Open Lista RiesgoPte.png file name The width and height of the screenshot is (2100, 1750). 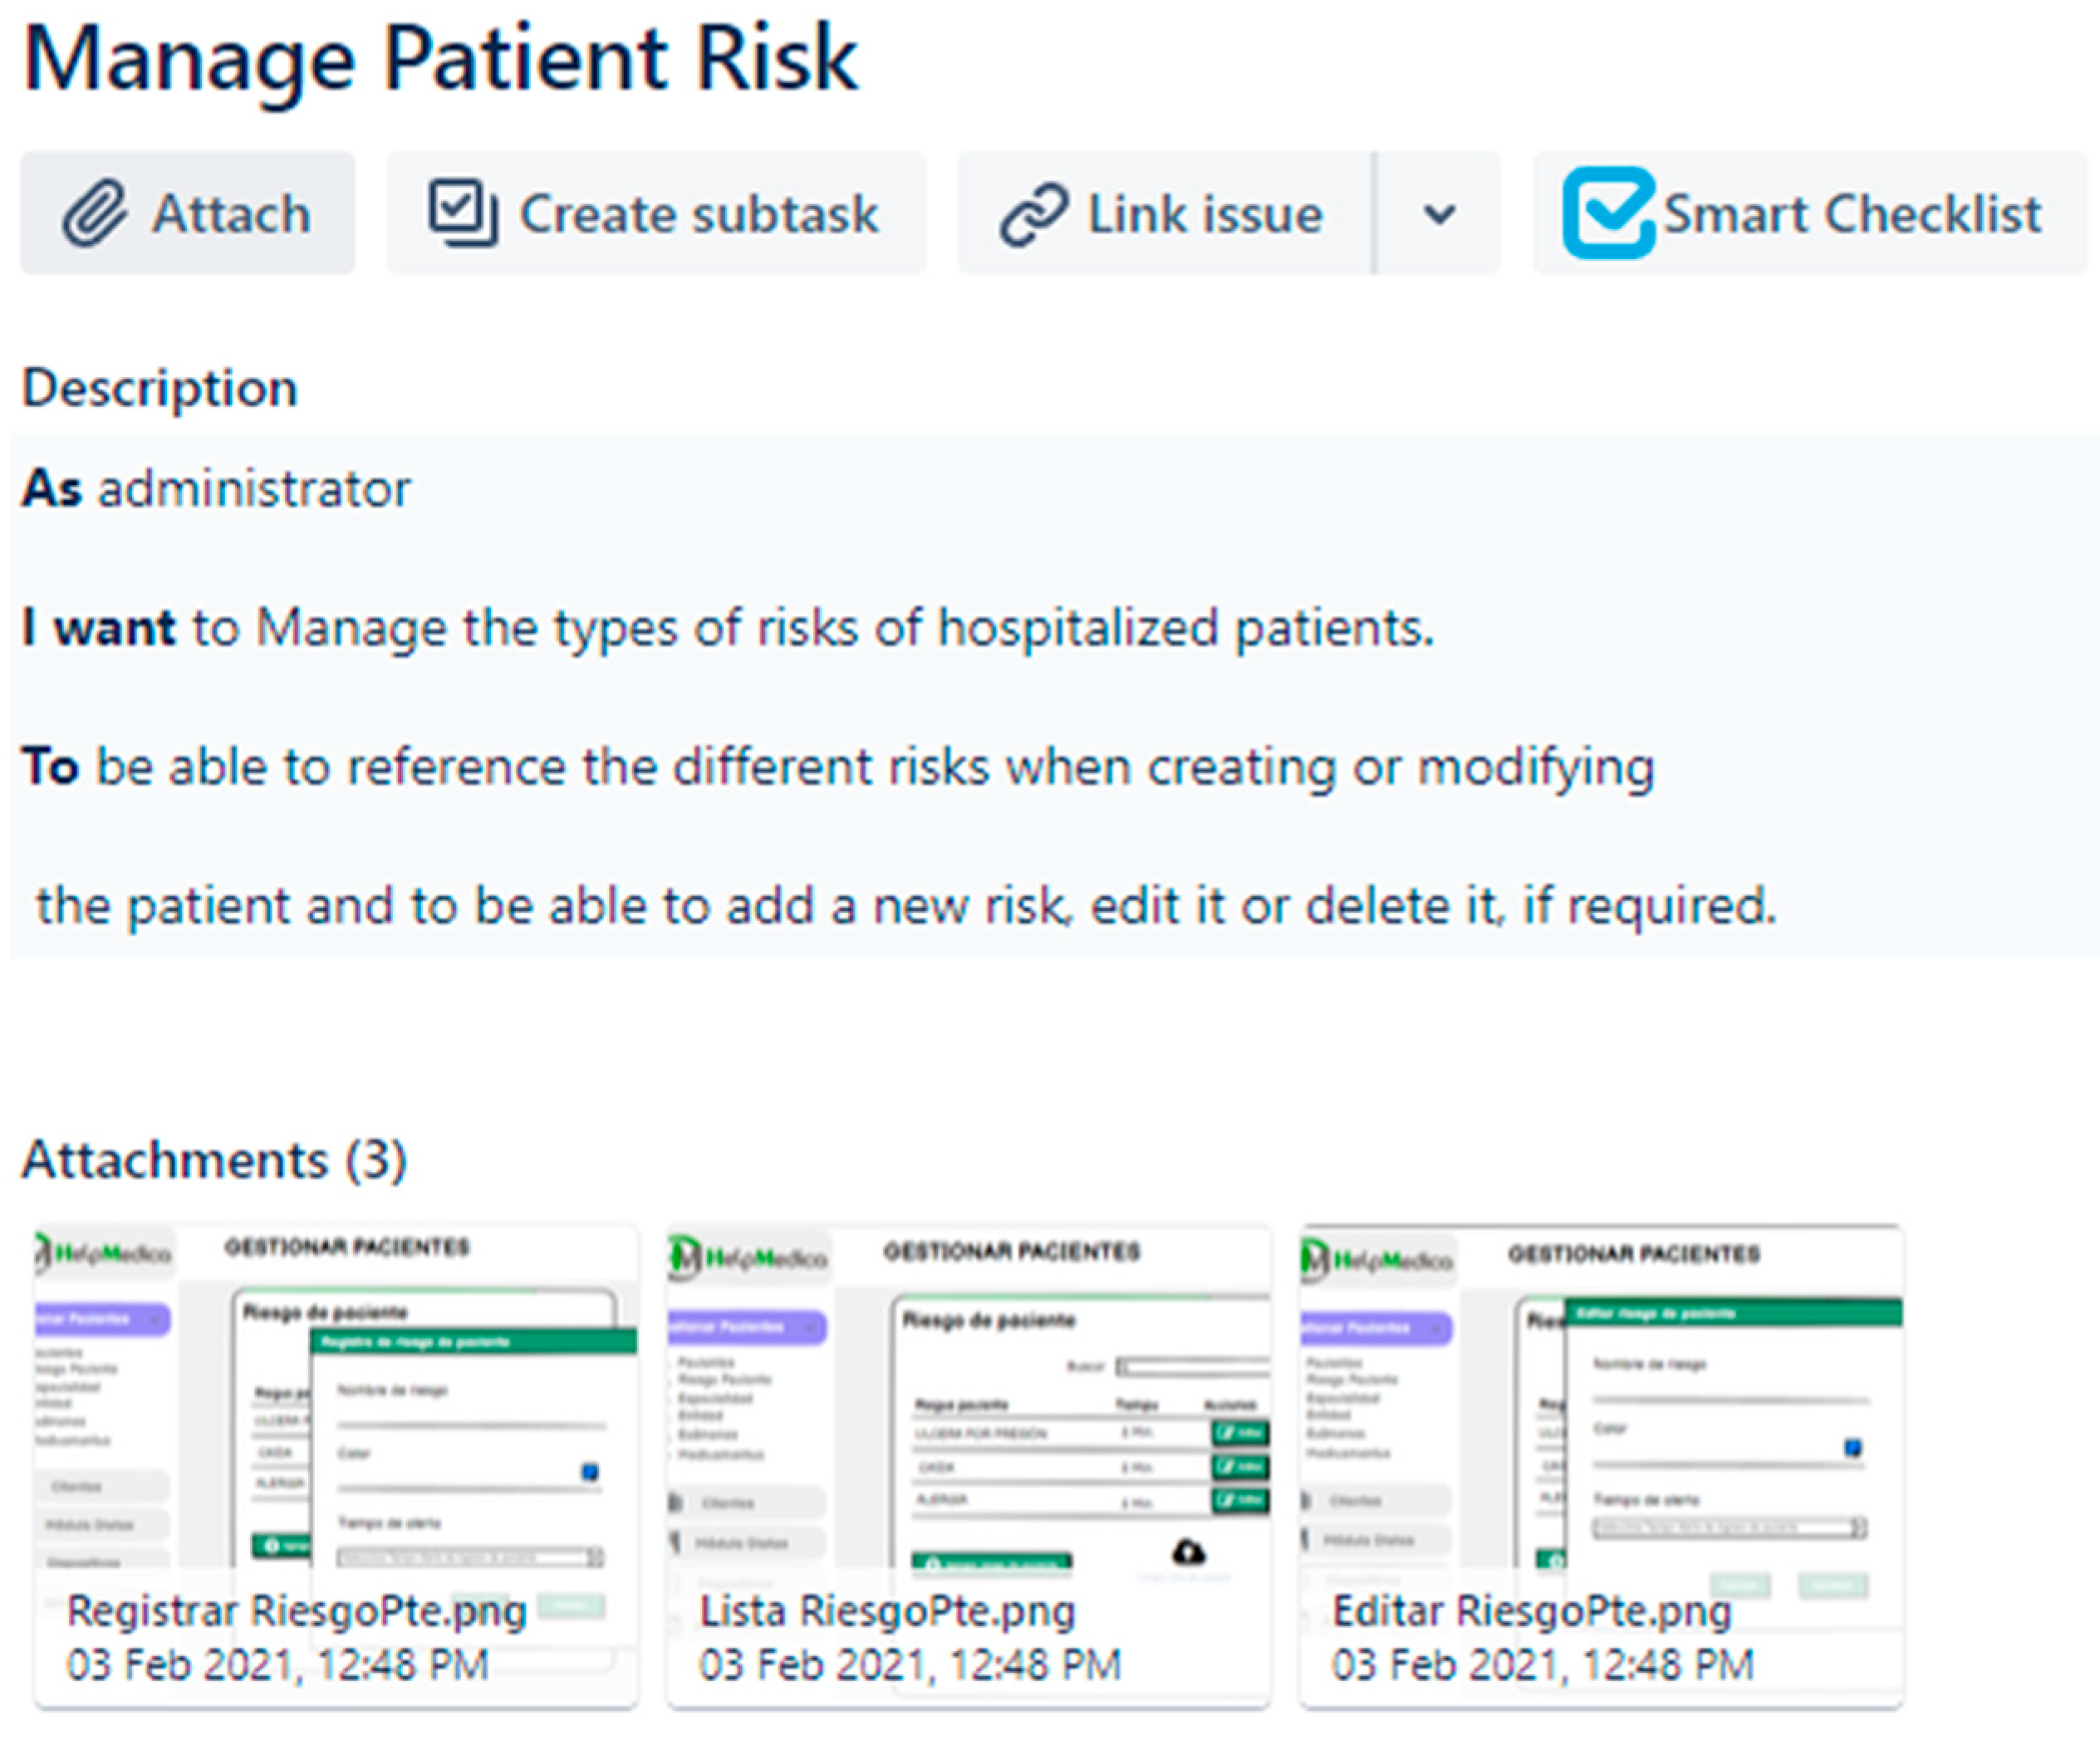[887, 1611]
